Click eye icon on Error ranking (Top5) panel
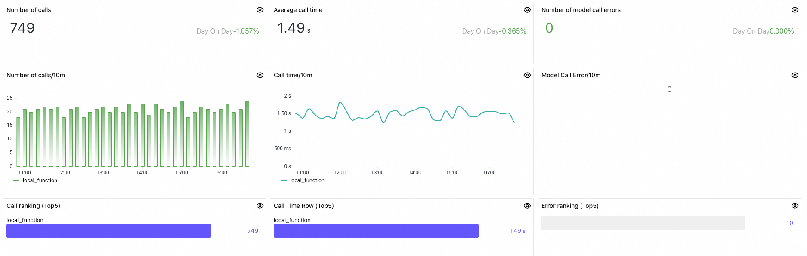The image size is (807, 256). coord(795,206)
